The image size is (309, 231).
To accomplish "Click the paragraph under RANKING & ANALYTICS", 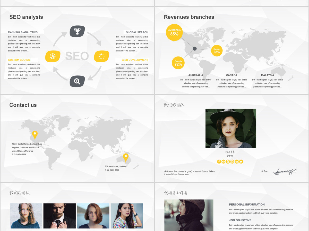I will click(x=24, y=44).
